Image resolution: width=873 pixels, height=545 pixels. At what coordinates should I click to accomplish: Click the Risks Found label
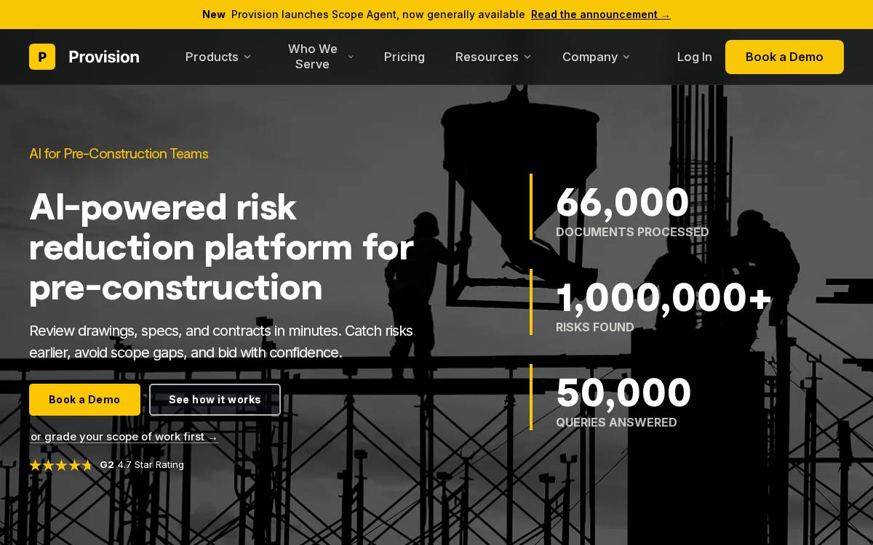pos(595,328)
